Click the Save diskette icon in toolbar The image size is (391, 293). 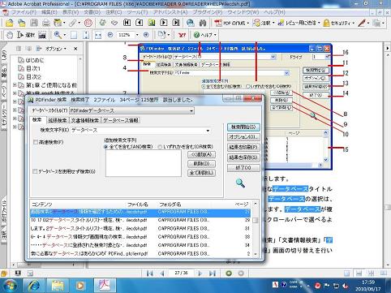pyautogui.click(x=34, y=23)
